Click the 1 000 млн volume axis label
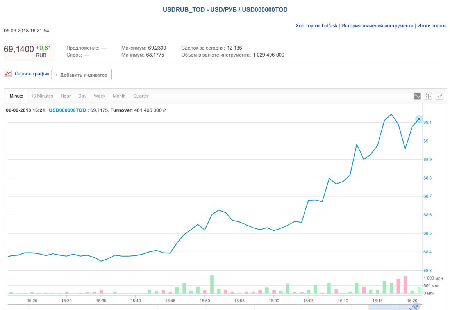450x310 pixels. point(433,278)
